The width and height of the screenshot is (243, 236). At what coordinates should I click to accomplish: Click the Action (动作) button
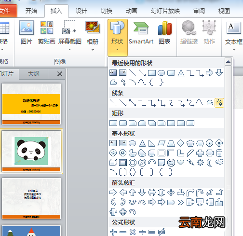tap(209, 33)
